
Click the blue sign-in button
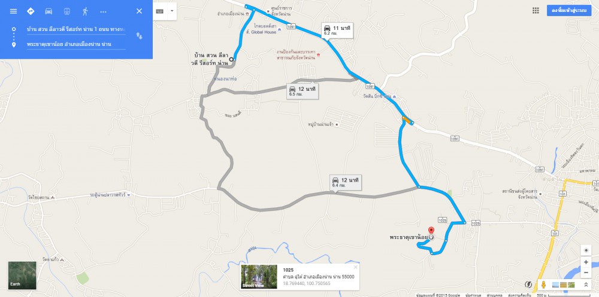(569, 11)
